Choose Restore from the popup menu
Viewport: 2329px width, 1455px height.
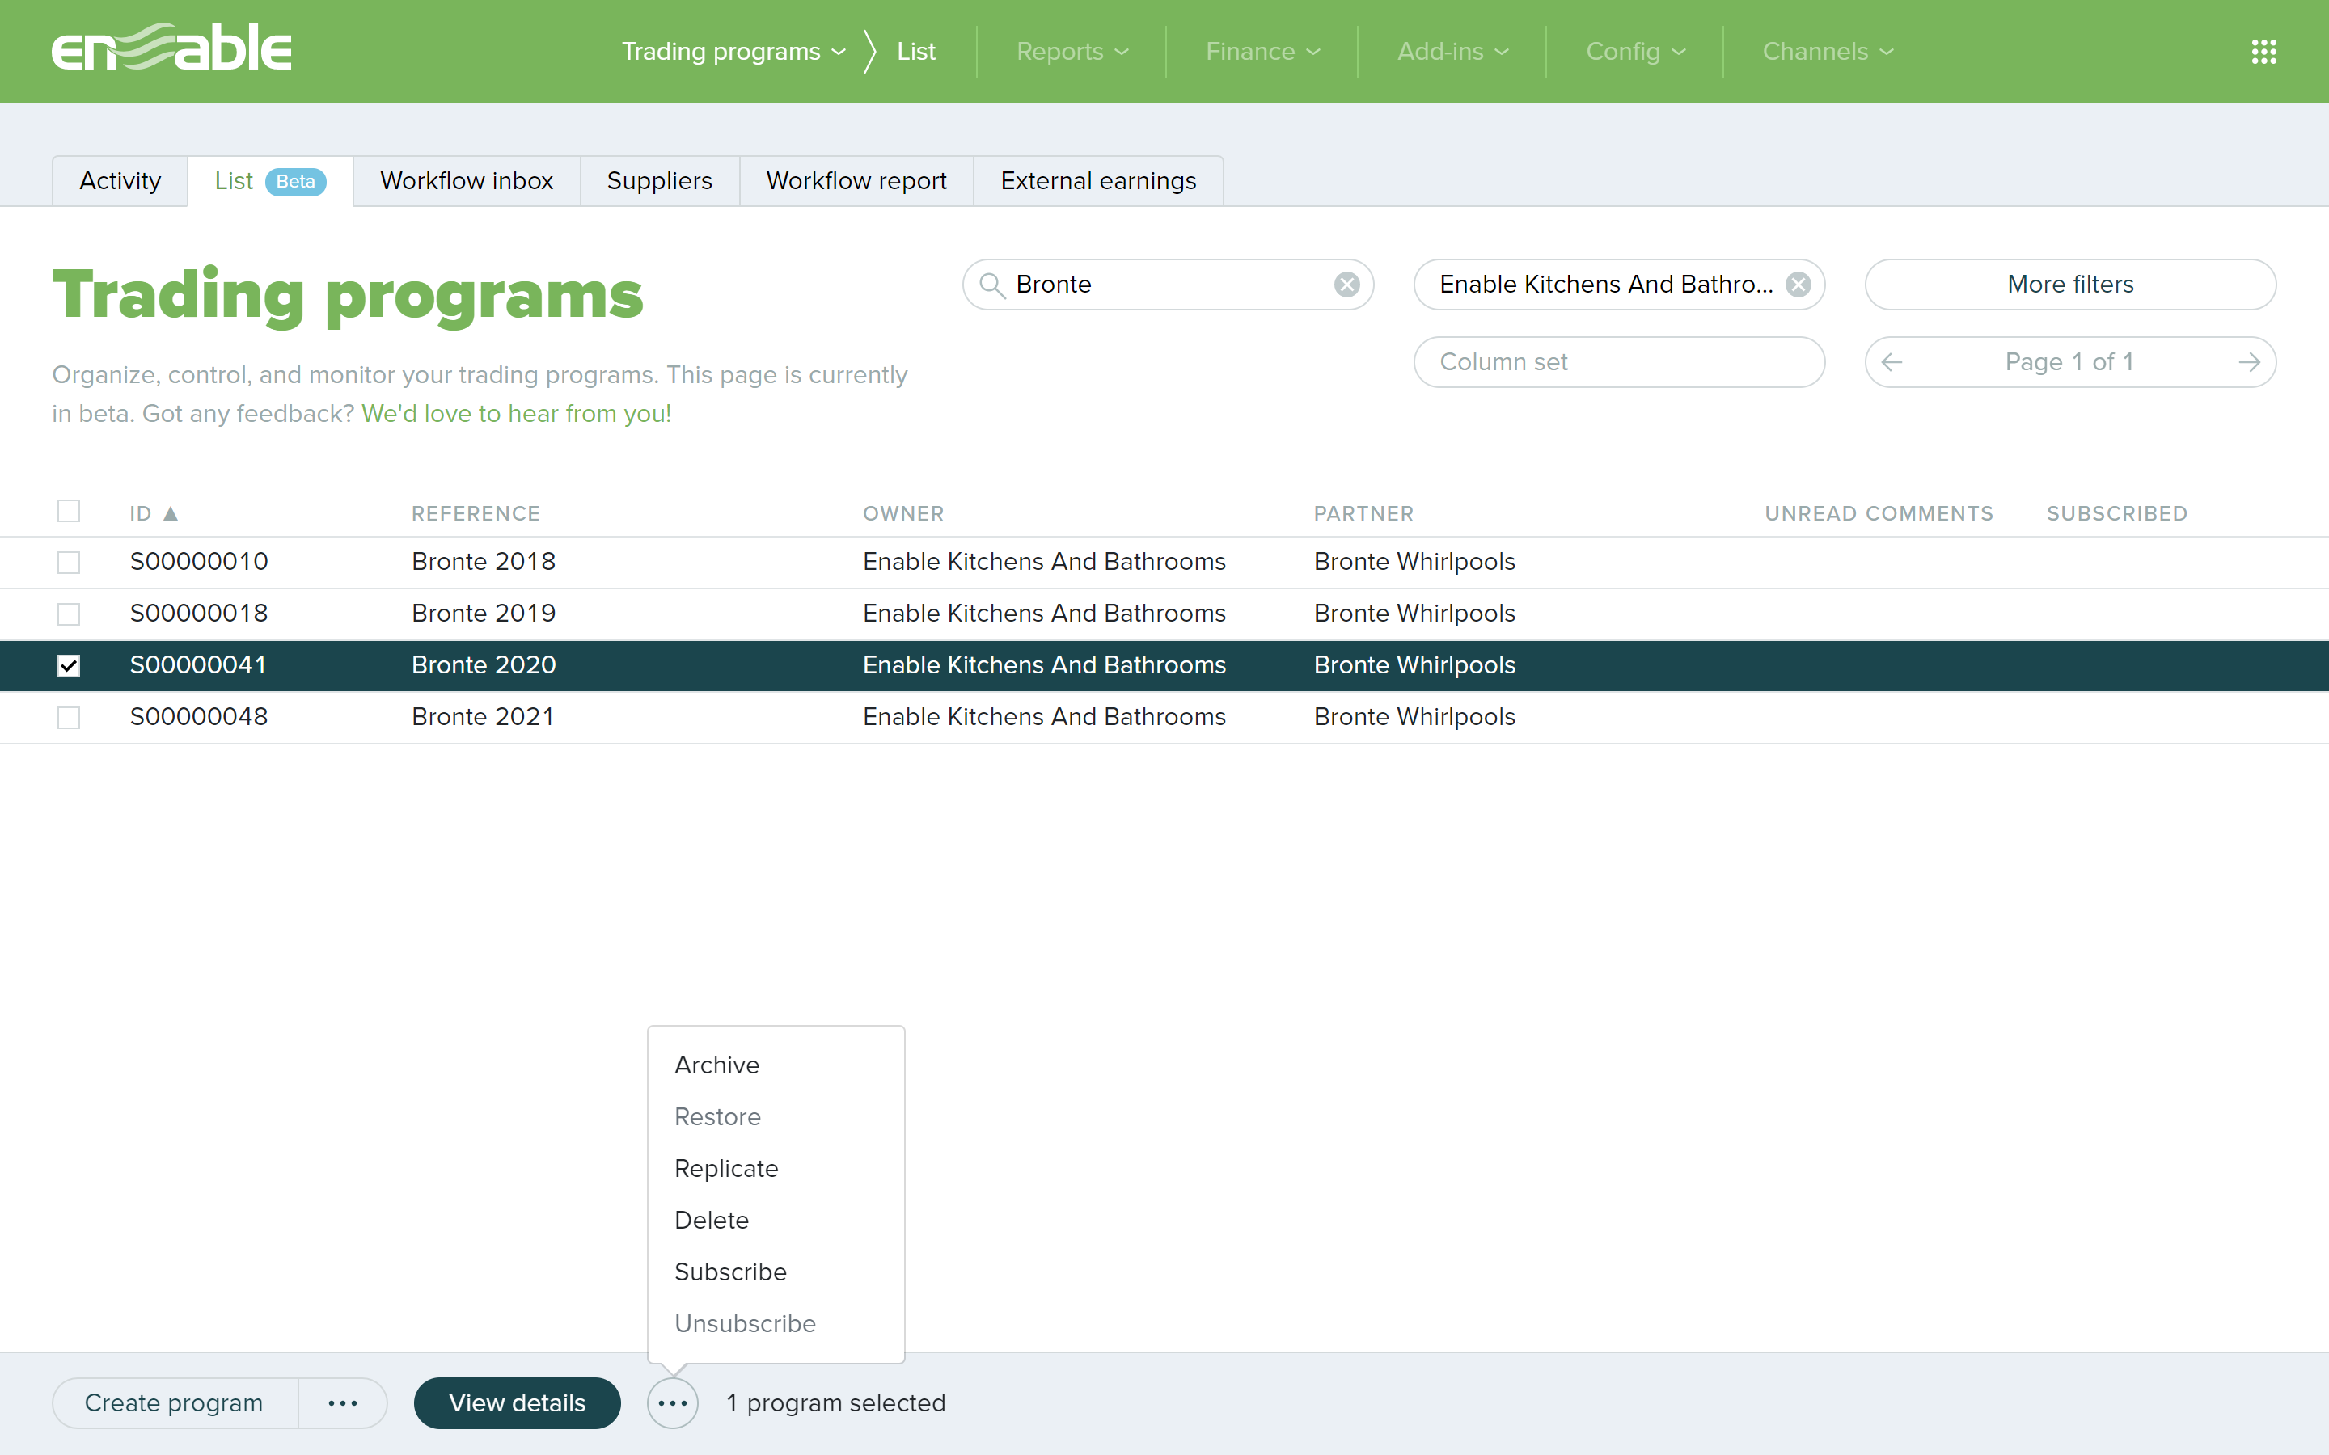(776, 1117)
